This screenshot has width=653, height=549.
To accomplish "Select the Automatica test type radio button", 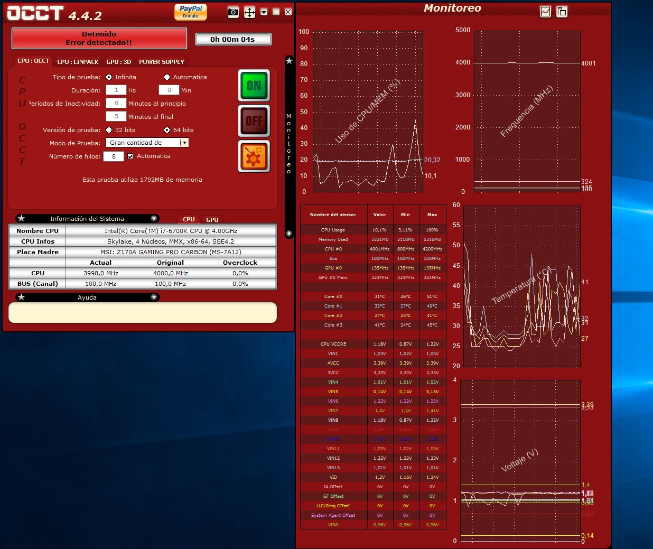I will pyautogui.click(x=167, y=77).
